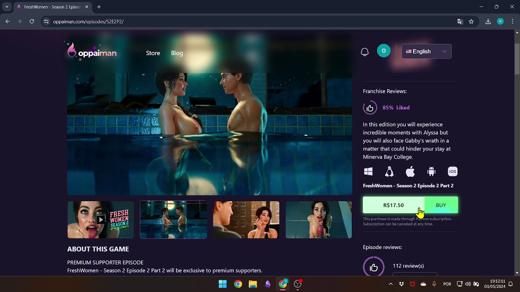This screenshot has height=292, width=520.
Task: Select the iOS platform icon
Action: [453, 172]
